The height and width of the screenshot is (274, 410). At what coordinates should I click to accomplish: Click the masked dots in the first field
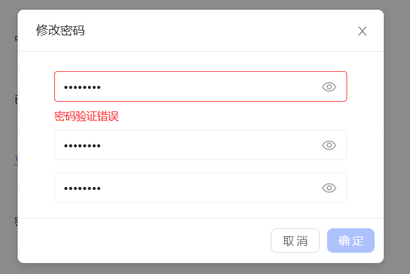tap(82, 87)
